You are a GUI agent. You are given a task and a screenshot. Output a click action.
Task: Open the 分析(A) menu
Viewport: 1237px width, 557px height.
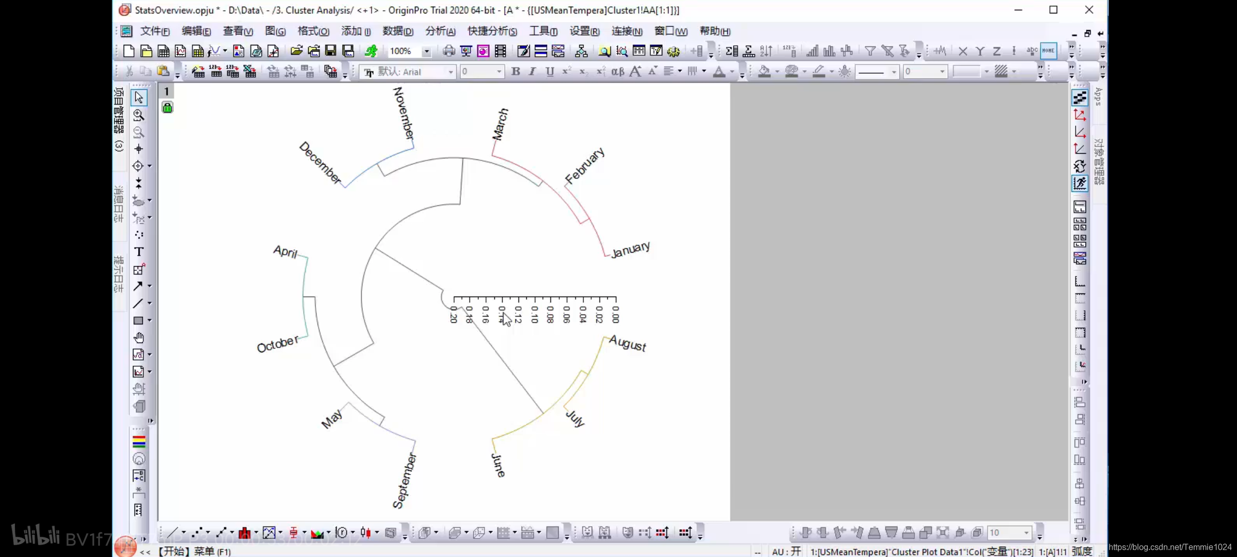pyautogui.click(x=440, y=31)
